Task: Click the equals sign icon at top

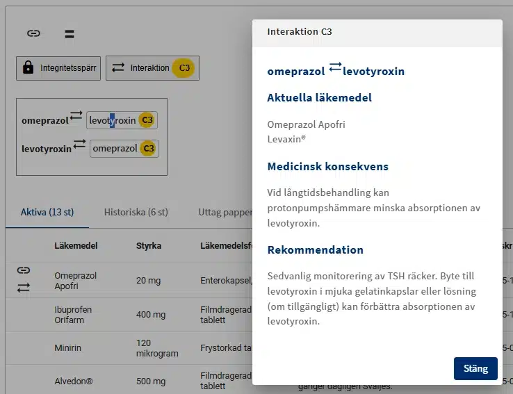Action: (x=70, y=33)
